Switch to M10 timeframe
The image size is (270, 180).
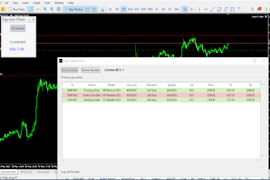click(130, 9)
